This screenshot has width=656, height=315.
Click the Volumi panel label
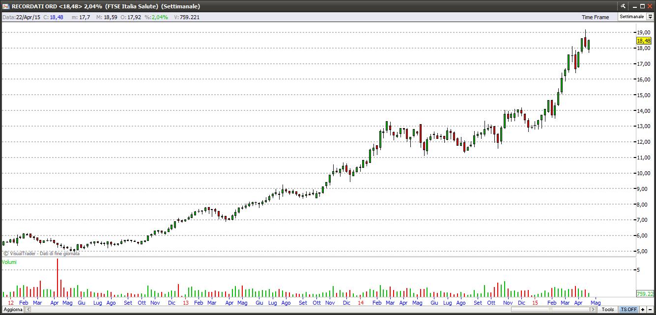click(x=9, y=262)
